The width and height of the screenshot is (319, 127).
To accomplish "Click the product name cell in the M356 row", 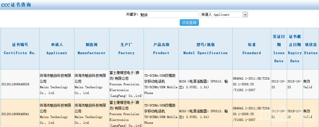I will (x=161, y=84).
